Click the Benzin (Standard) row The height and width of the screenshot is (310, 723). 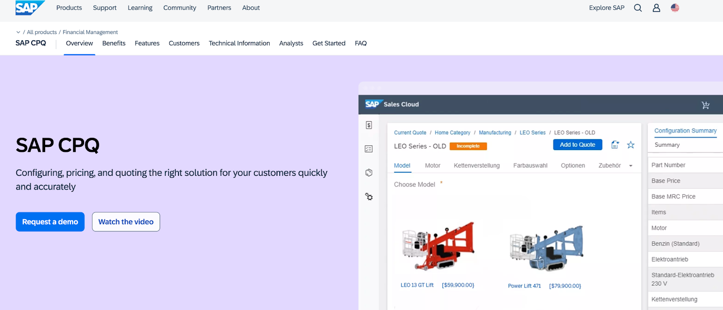[x=685, y=244]
